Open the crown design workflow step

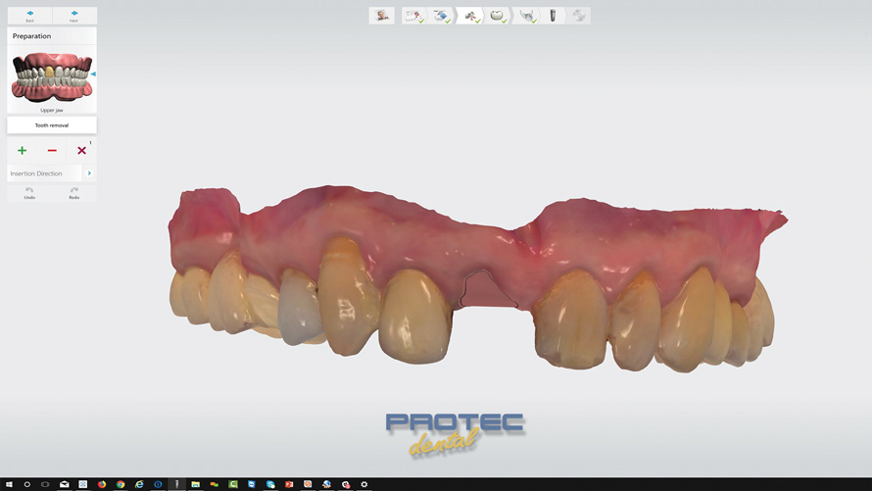(499, 16)
